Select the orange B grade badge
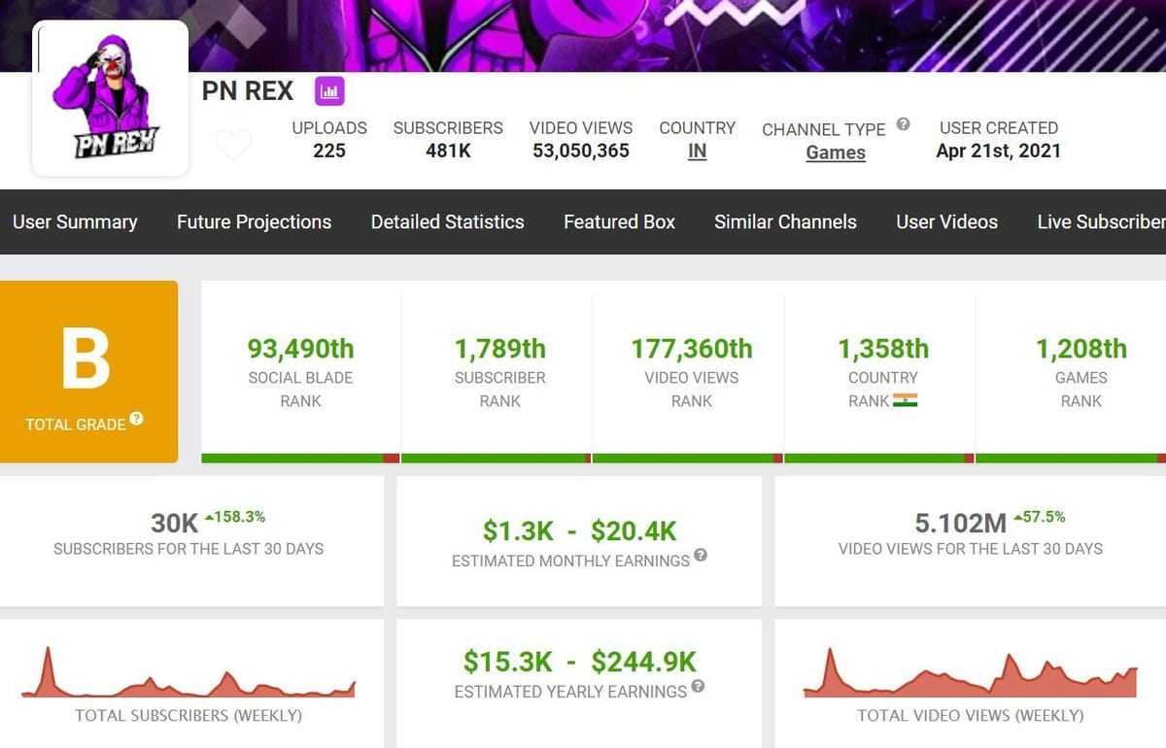 88,369
